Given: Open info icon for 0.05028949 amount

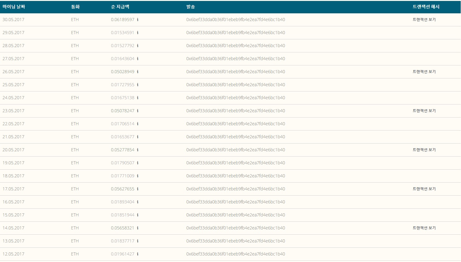Looking at the screenshot, I should point(138,72).
